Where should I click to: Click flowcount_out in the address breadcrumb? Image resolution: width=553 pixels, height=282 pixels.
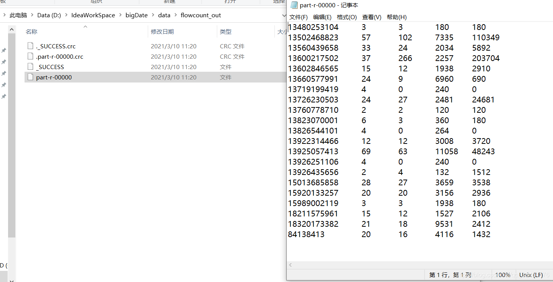[201, 15]
